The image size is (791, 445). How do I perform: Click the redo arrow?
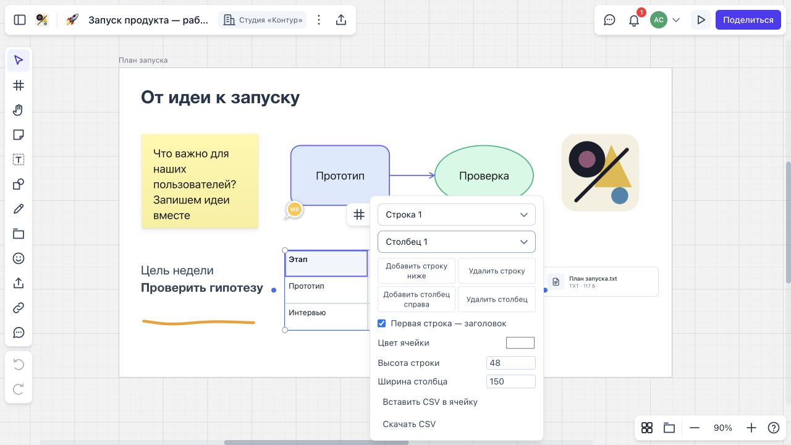tap(19, 389)
